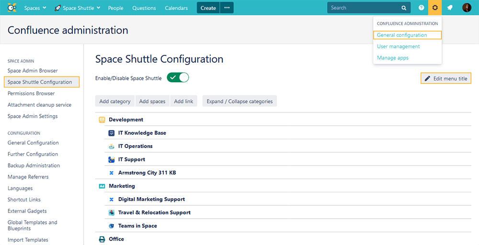Select the IT Support row text
Viewport: 479px width, 245px height.
pyautogui.click(x=132, y=159)
